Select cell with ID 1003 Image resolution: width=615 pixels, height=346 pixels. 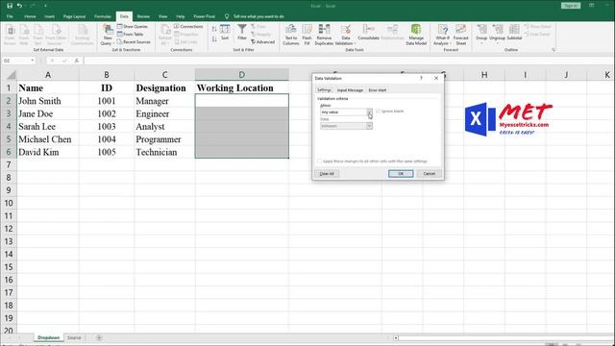[x=107, y=126]
